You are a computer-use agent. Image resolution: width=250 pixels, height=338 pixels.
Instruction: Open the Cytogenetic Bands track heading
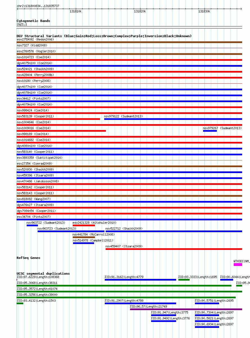point(33,21)
